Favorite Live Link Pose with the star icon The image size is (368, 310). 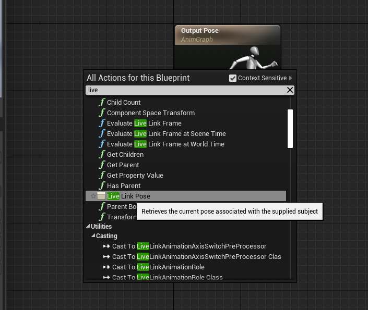click(x=93, y=196)
